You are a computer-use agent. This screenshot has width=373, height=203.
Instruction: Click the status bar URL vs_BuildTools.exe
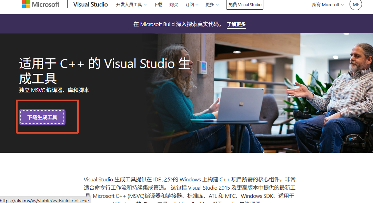(x=44, y=201)
